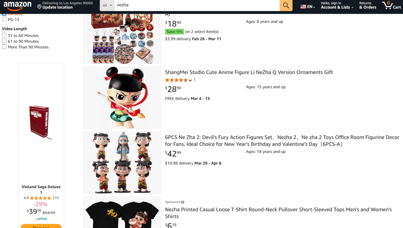Click the Sponsored info icon
403x228 pixels.
pos(183,202)
